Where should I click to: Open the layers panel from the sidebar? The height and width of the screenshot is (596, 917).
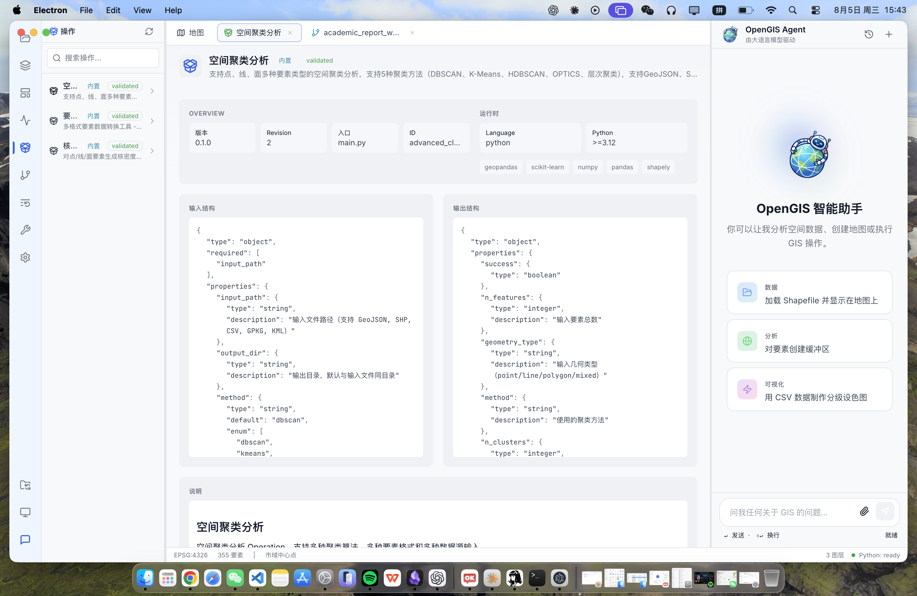click(x=26, y=65)
